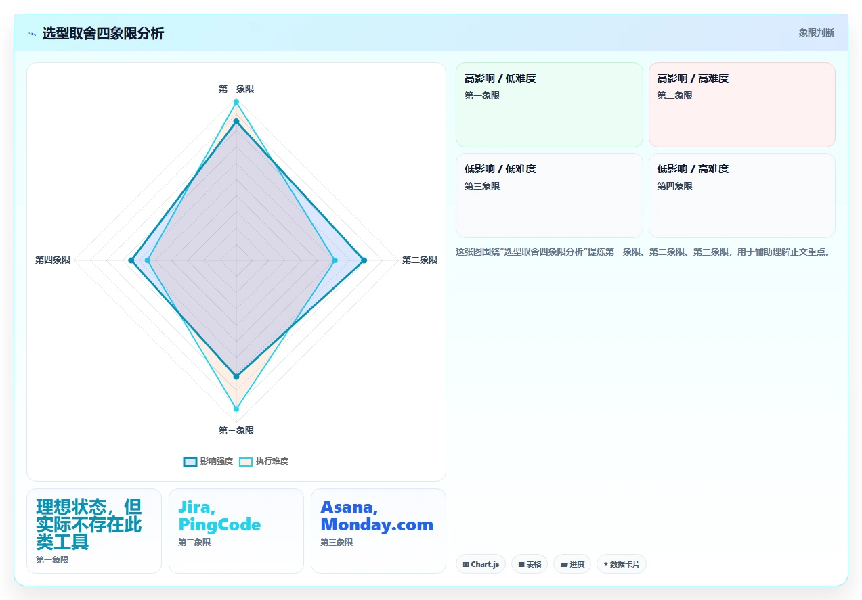The height and width of the screenshot is (600, 862).
Task: Click the Chart.js tag
Action: [x=481, y=564]
